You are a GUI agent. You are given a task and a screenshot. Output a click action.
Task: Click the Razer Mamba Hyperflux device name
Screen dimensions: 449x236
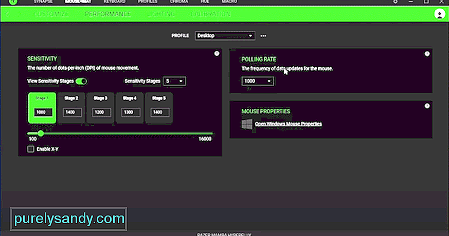click(x=224, y=234)
